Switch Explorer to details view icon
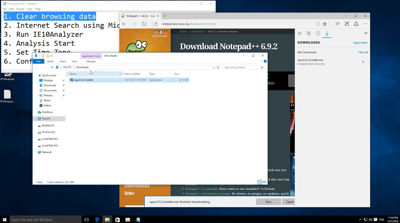This screenshot has height=223, width=400. pos(260,182)
